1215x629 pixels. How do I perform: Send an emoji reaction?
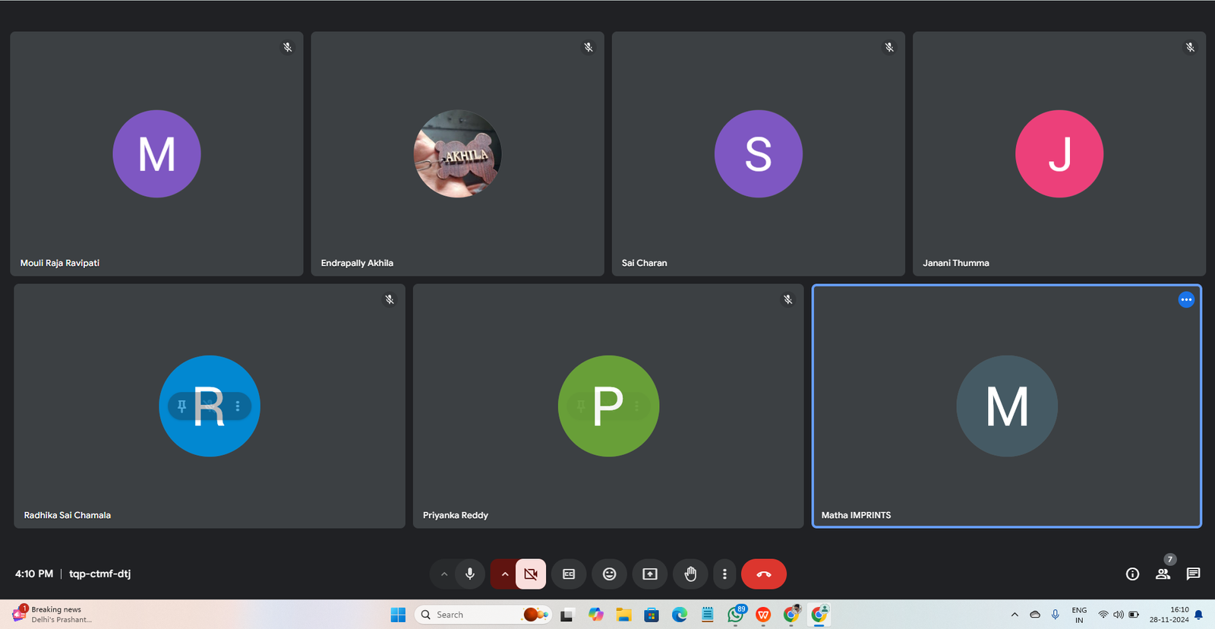pos(609,574)
